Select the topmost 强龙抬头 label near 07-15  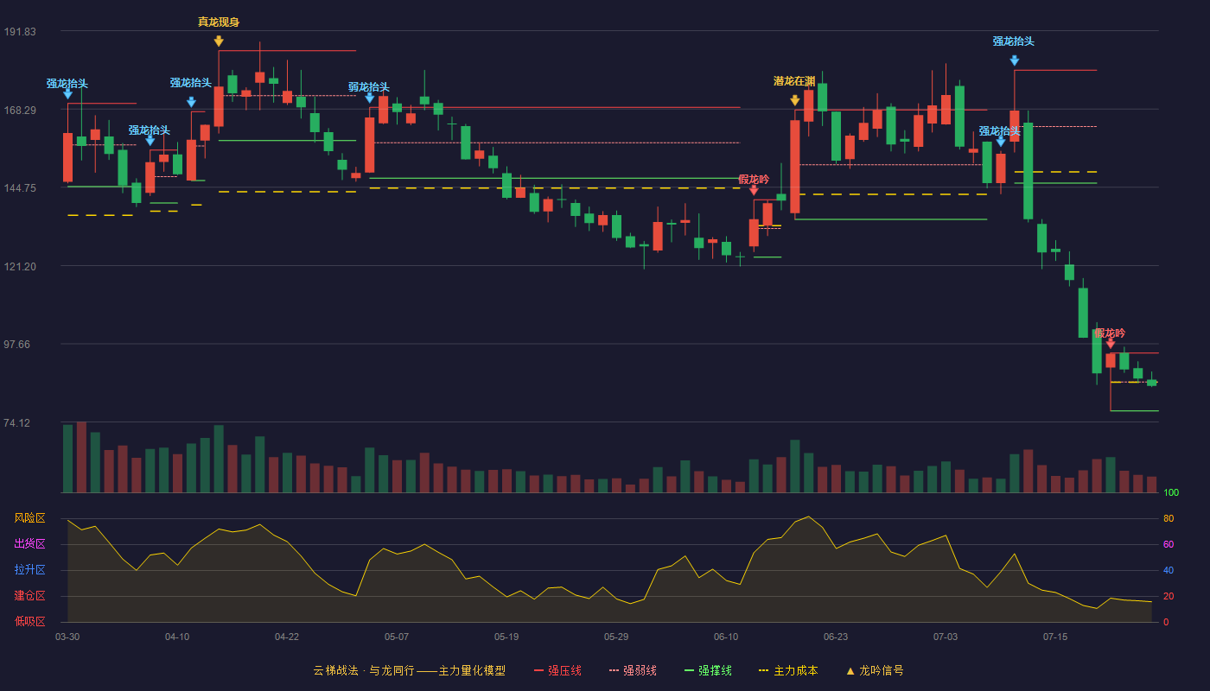coord(1014,41)
